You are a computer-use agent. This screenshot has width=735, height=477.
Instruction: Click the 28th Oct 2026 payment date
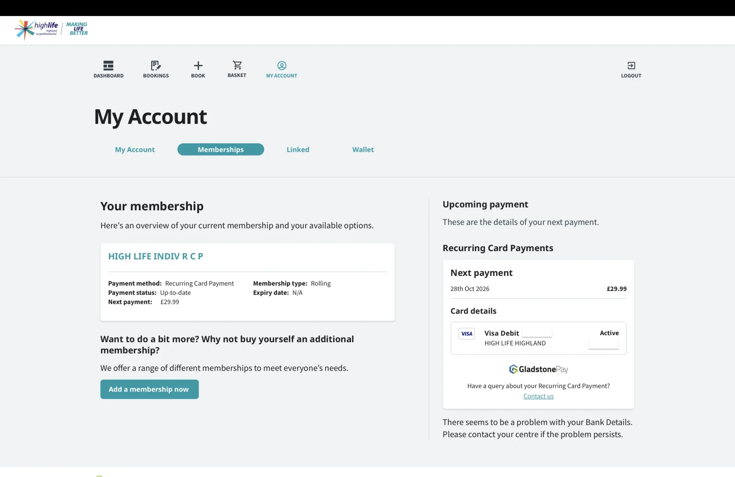[x=469, y=289]
